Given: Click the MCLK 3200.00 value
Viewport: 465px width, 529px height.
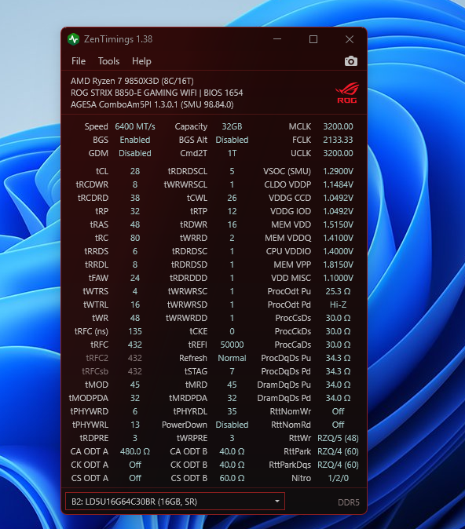Looking at the screenshot, I should click(x=338, y=126).
